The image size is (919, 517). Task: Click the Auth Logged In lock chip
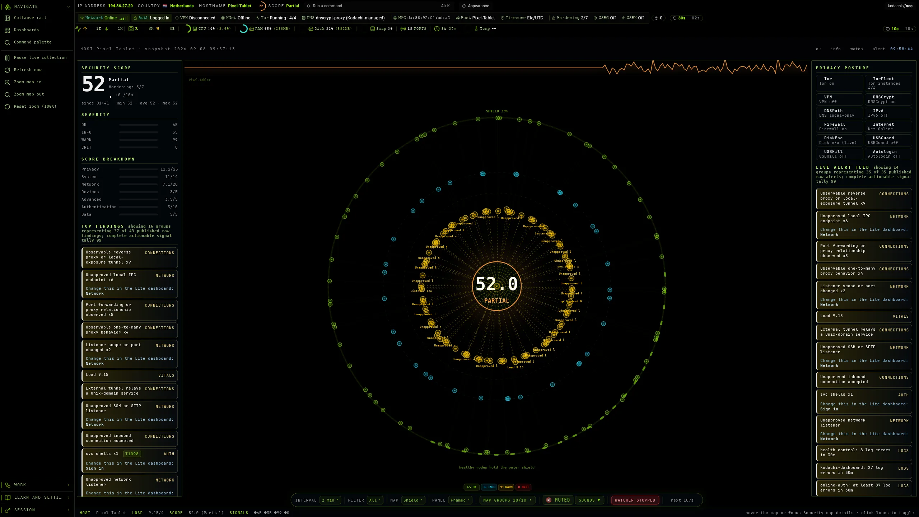tap(151, 18)
